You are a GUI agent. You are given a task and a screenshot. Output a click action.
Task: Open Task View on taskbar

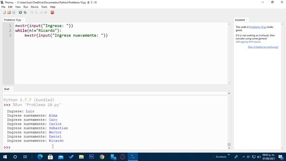point(25,157)
